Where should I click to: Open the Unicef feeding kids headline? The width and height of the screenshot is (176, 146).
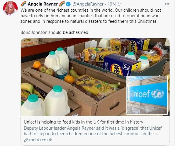point(83,122)
